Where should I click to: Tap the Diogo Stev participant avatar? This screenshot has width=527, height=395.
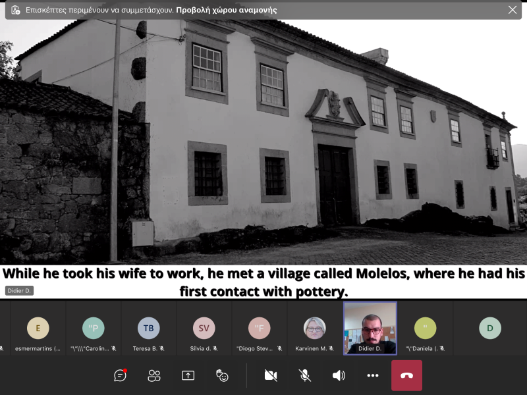click(x=259, y=328)
